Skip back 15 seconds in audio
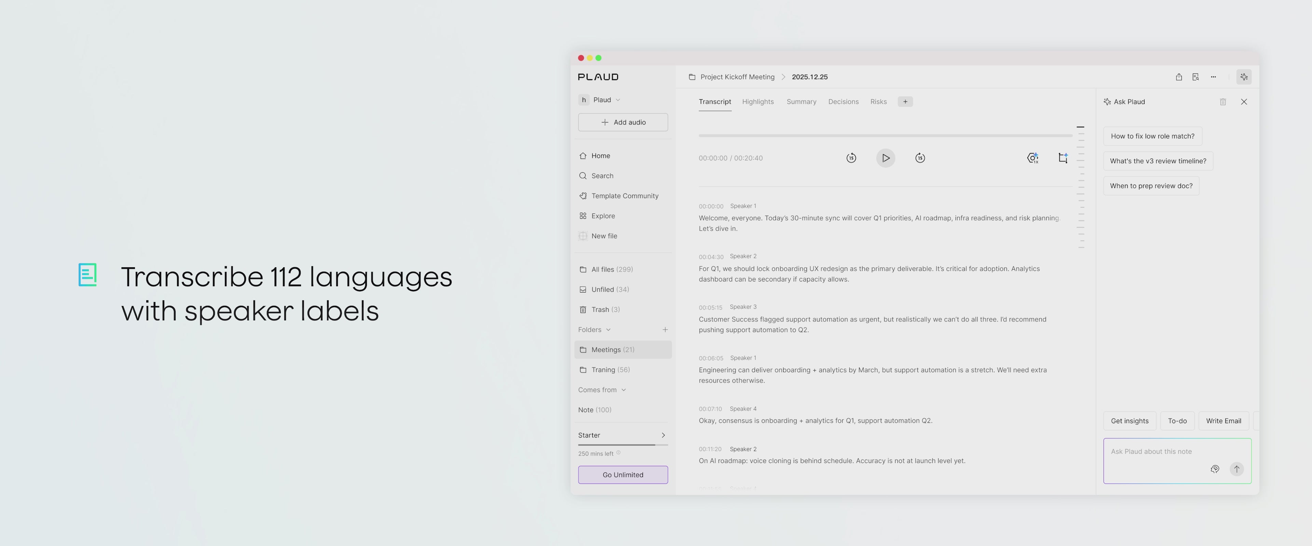 click(851, 158)
